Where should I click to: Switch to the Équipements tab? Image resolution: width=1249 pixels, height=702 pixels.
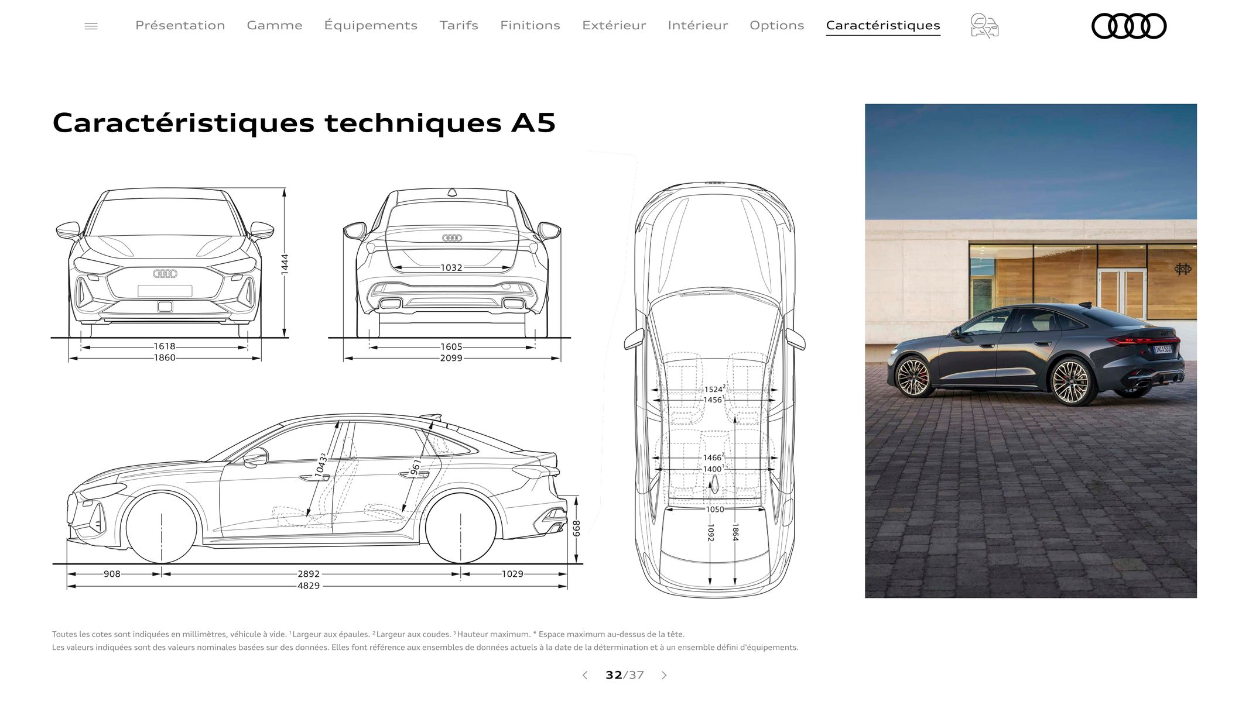(371, 25)
